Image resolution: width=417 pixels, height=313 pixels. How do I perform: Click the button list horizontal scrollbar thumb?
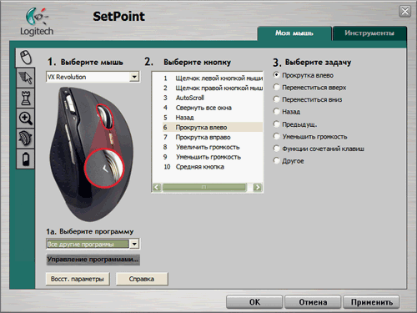[x=204, y=187]
